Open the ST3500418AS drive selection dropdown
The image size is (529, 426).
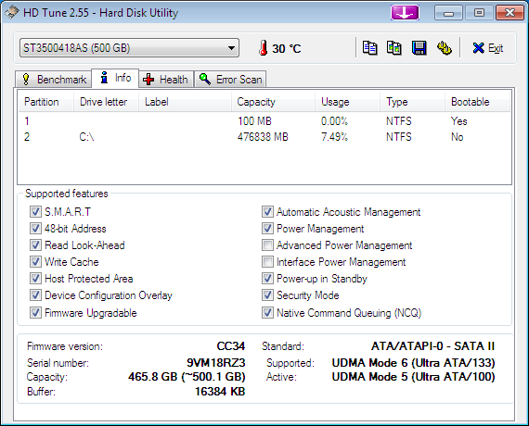[x=129, y=48]
